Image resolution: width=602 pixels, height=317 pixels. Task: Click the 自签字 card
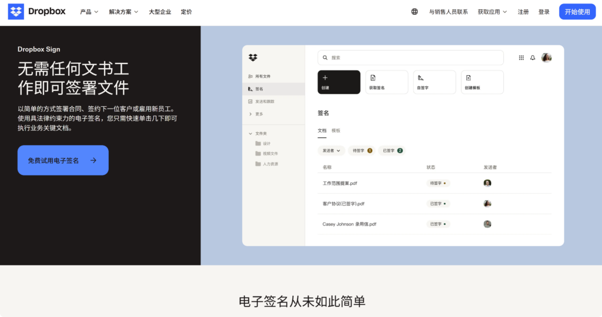click(434, 82)
